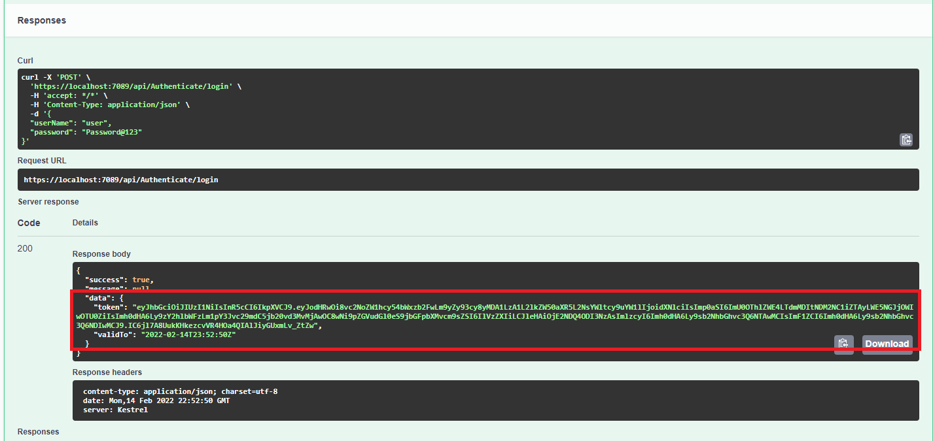Click the Details column header
This screenshot has width=933, height=441.
(x=85, y=223)
